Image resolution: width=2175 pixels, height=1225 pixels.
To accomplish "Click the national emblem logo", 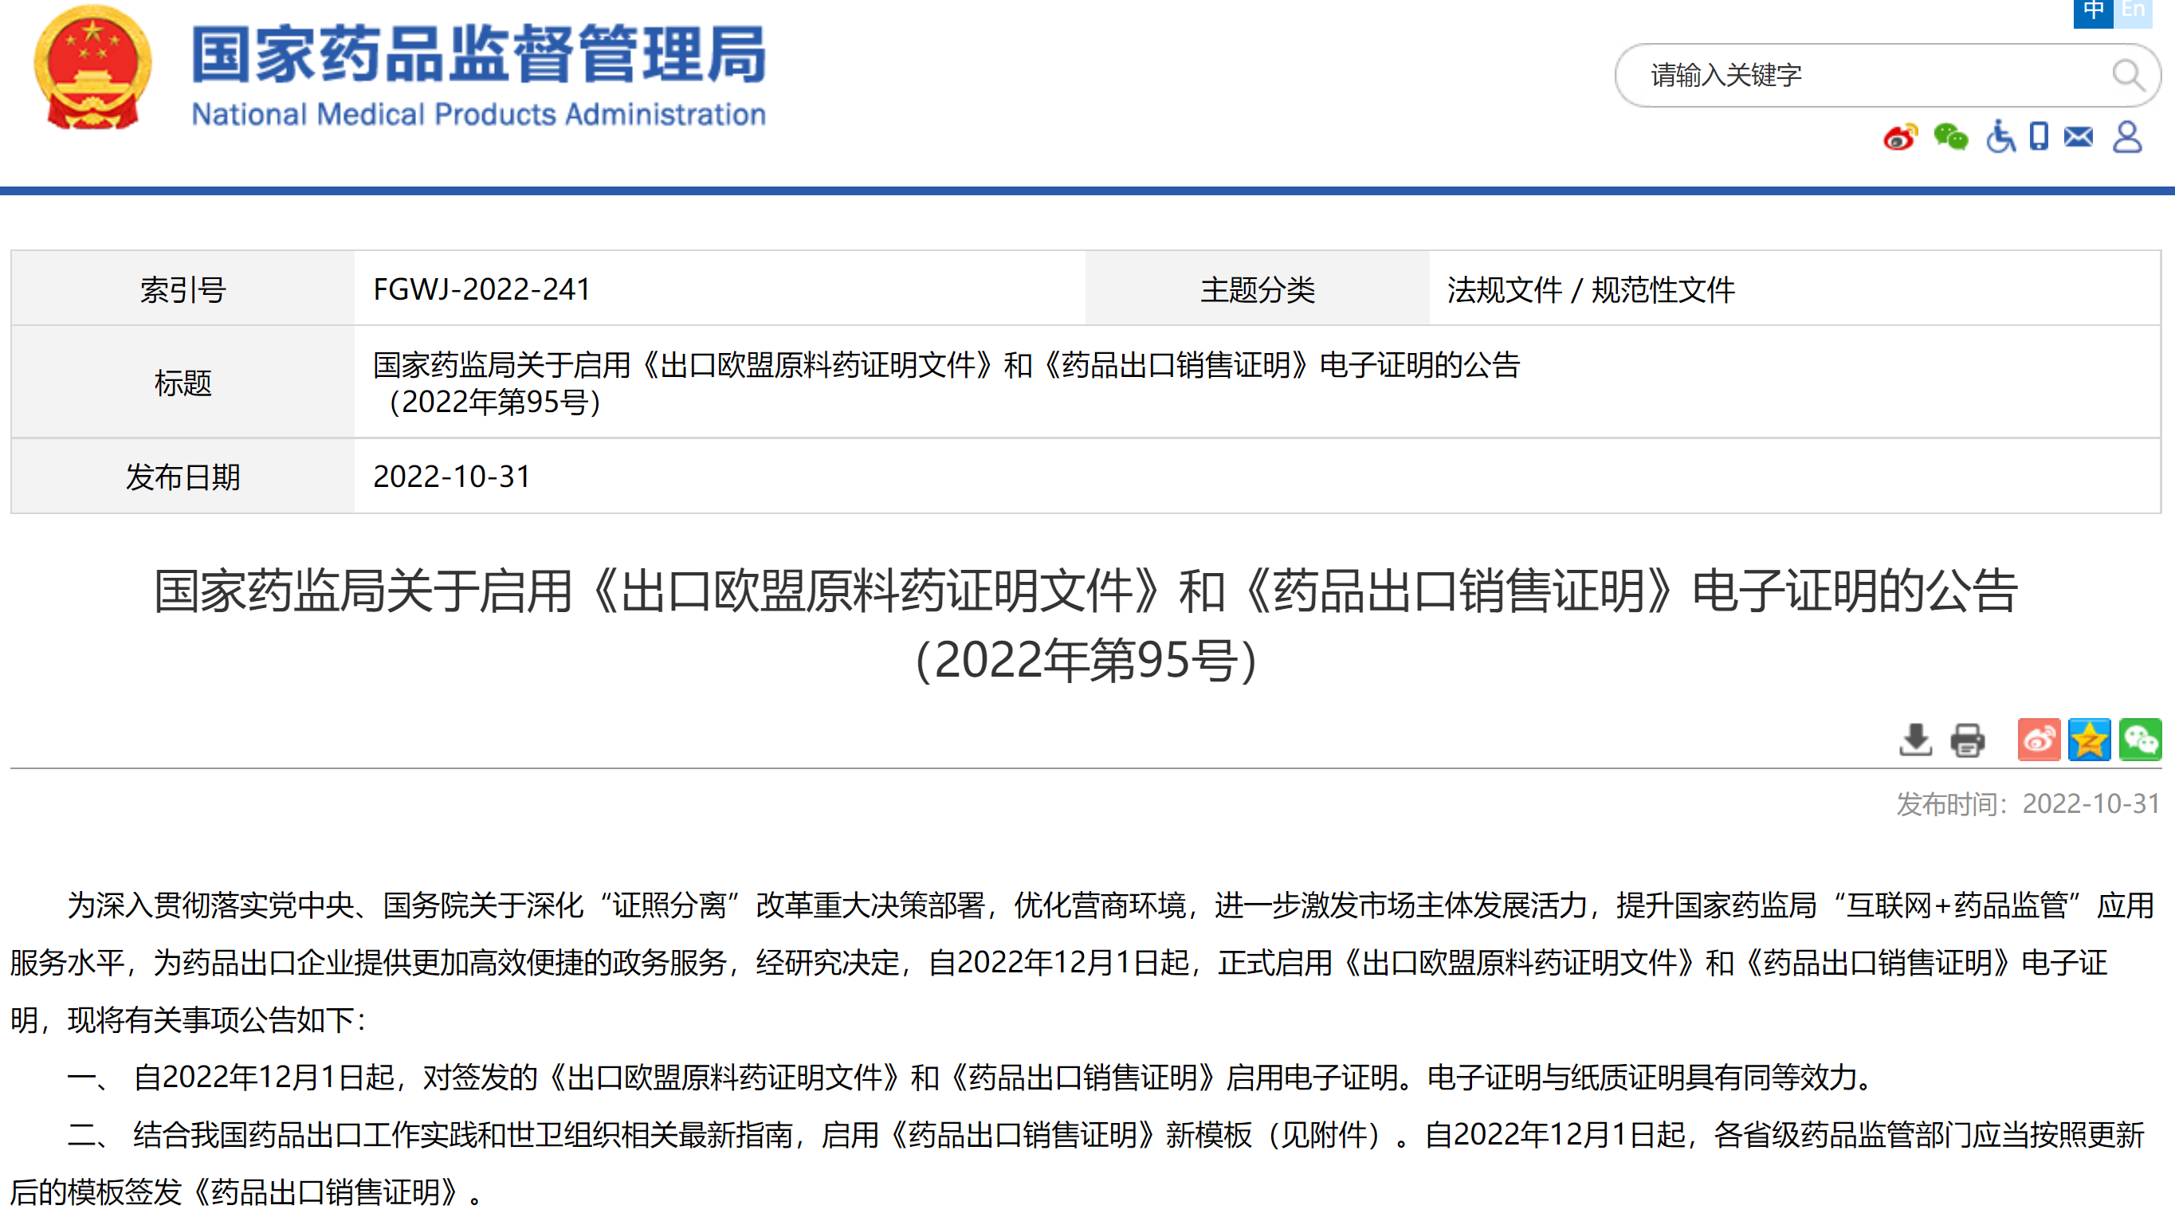I will (x=93, y=69).
